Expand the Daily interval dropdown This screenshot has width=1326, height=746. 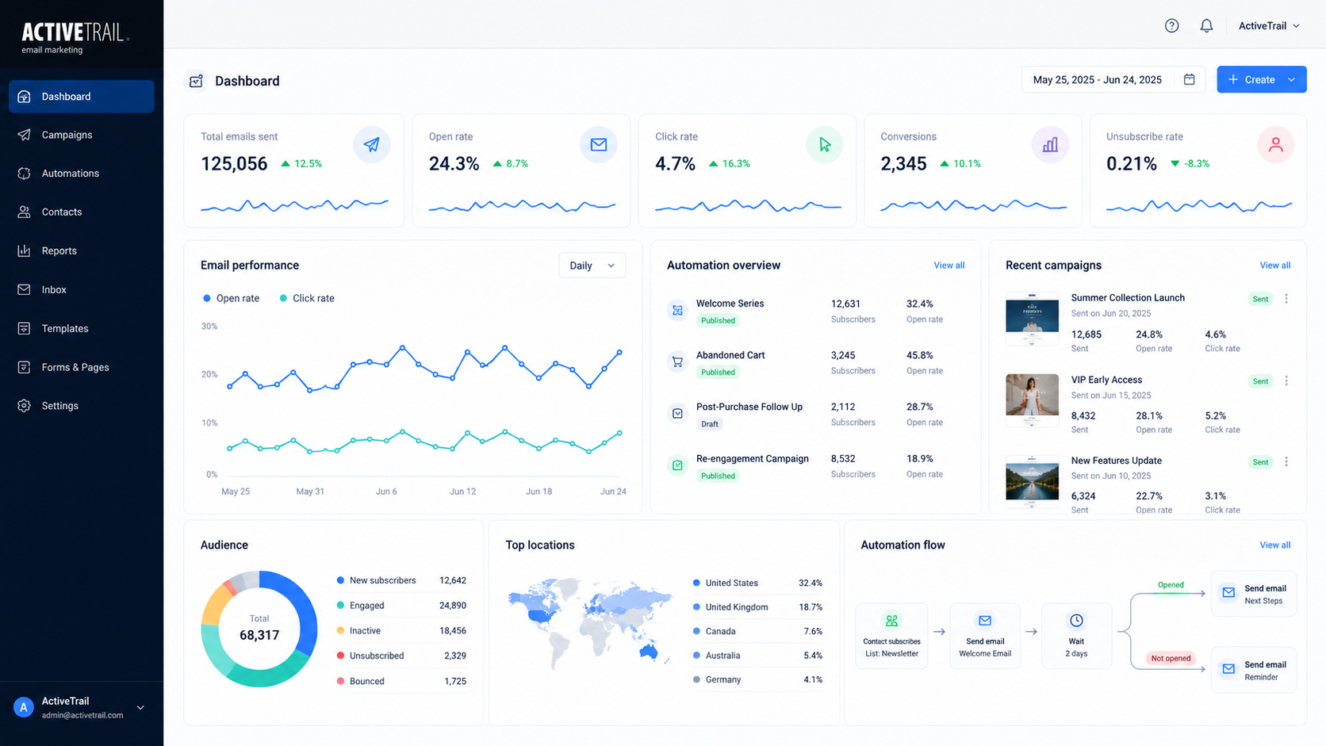[x=592, y=266]
